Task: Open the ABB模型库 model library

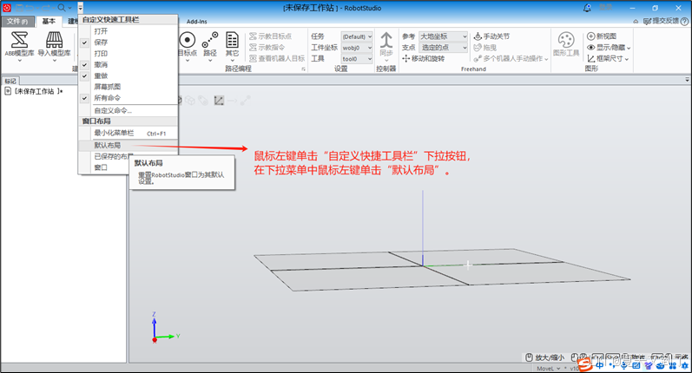Action: pyautogui.click(x=19, y=44)
